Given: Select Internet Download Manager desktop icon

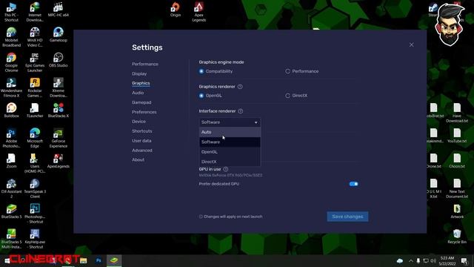Looking at the screenshot, I should [35, 12].
